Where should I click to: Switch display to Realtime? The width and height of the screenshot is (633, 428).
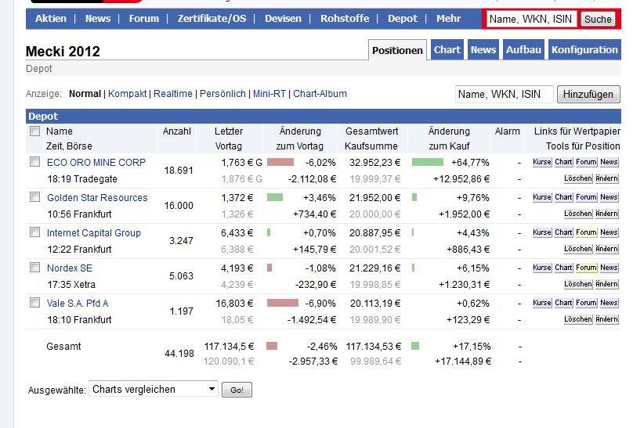tap(173, 94)
